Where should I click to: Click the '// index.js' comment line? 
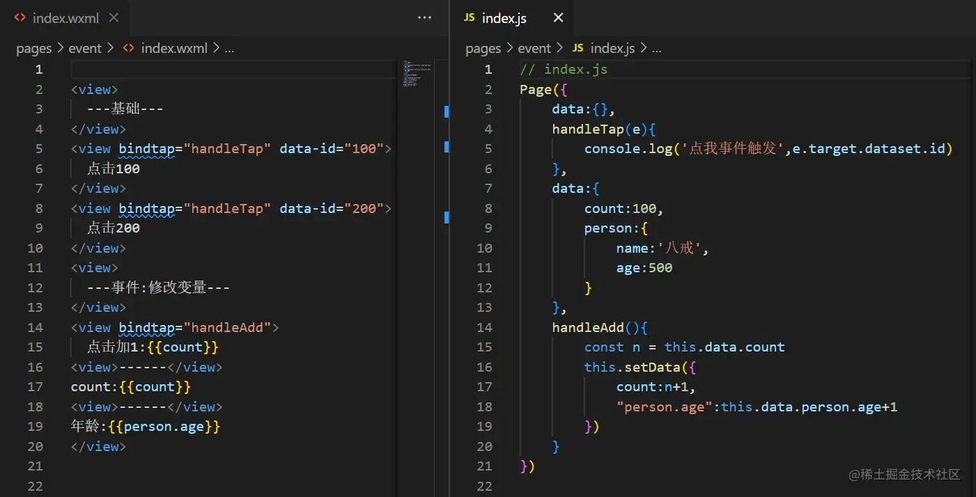coord(564,69)
